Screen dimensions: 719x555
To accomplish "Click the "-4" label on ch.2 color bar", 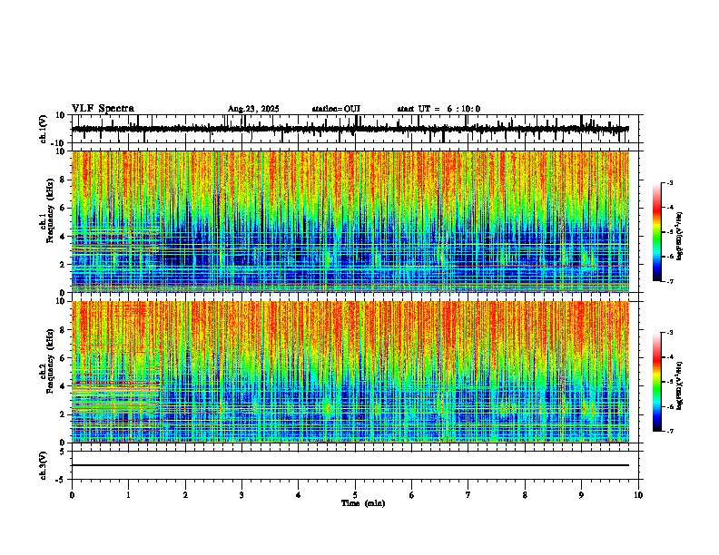I will [x=669, y=356].
